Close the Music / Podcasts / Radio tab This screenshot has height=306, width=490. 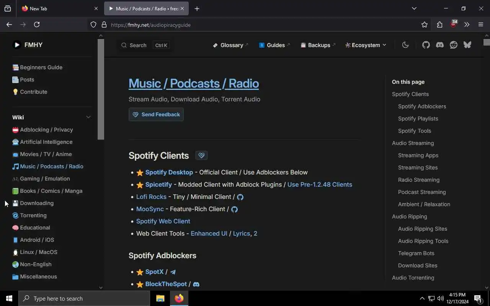pos(182,8)
